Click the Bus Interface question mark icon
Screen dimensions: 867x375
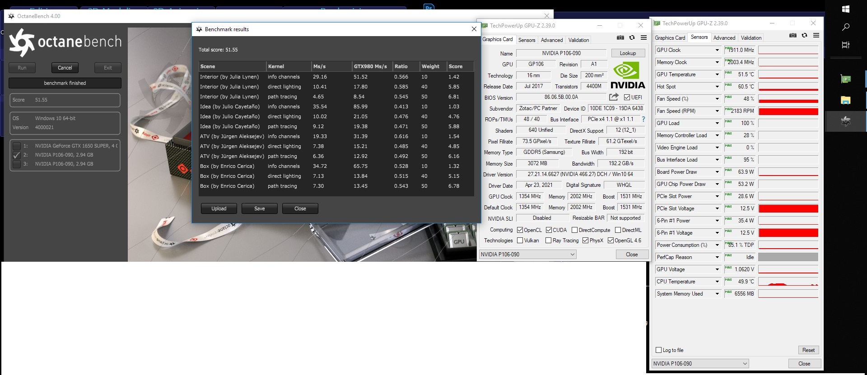(643, 120)
